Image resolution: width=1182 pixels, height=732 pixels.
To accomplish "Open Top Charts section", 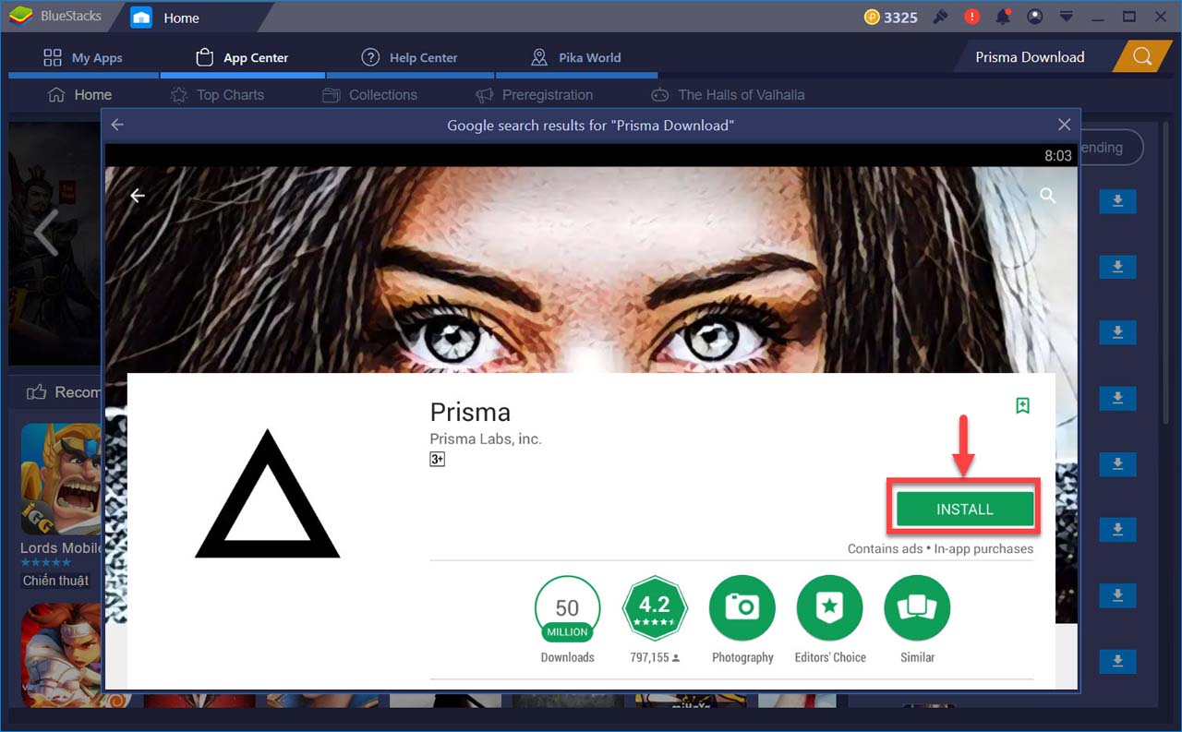I will 217,94.
